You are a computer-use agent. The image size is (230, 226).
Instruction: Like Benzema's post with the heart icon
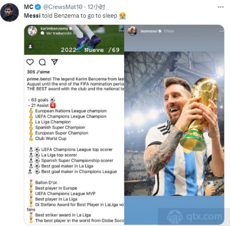(x=30, y=62)
